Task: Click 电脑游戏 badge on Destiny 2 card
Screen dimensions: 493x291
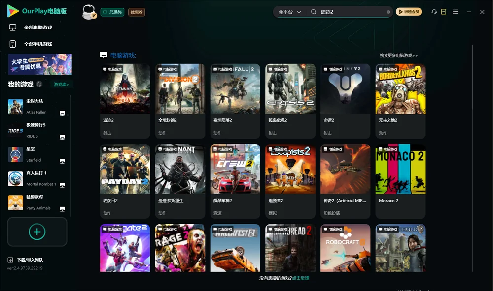Action: 333,69
